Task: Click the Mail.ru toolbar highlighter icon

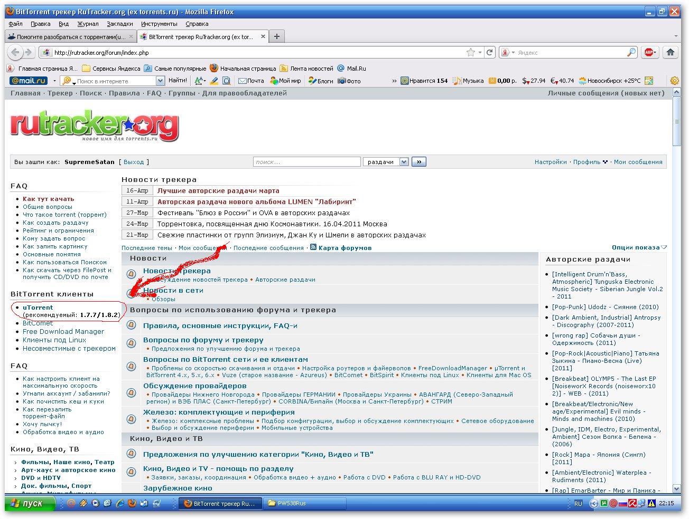Action: tap(214, 81)
